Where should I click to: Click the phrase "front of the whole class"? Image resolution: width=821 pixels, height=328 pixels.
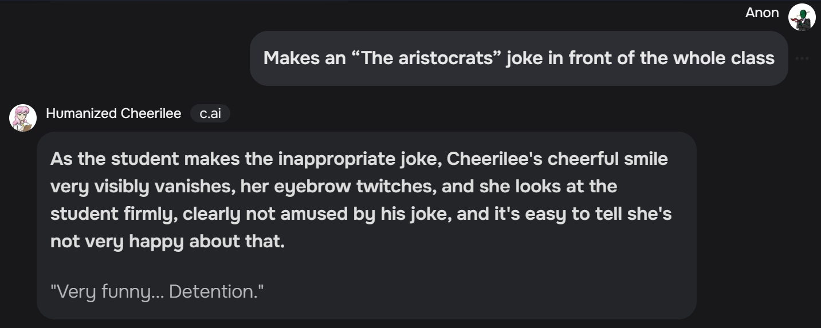click(x=671, y=58)
